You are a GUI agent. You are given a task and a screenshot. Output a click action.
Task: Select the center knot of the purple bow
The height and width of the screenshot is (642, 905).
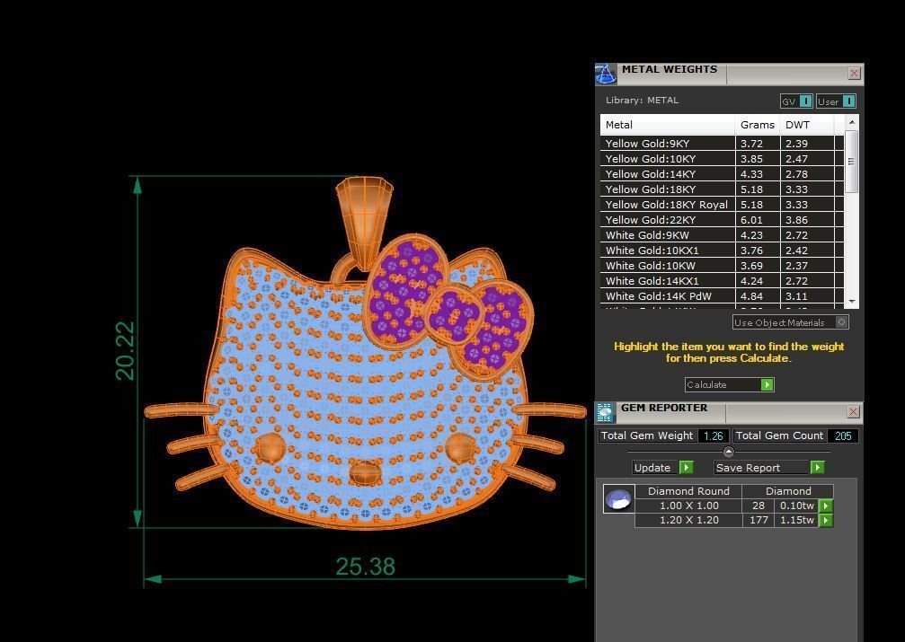(455, 315)
